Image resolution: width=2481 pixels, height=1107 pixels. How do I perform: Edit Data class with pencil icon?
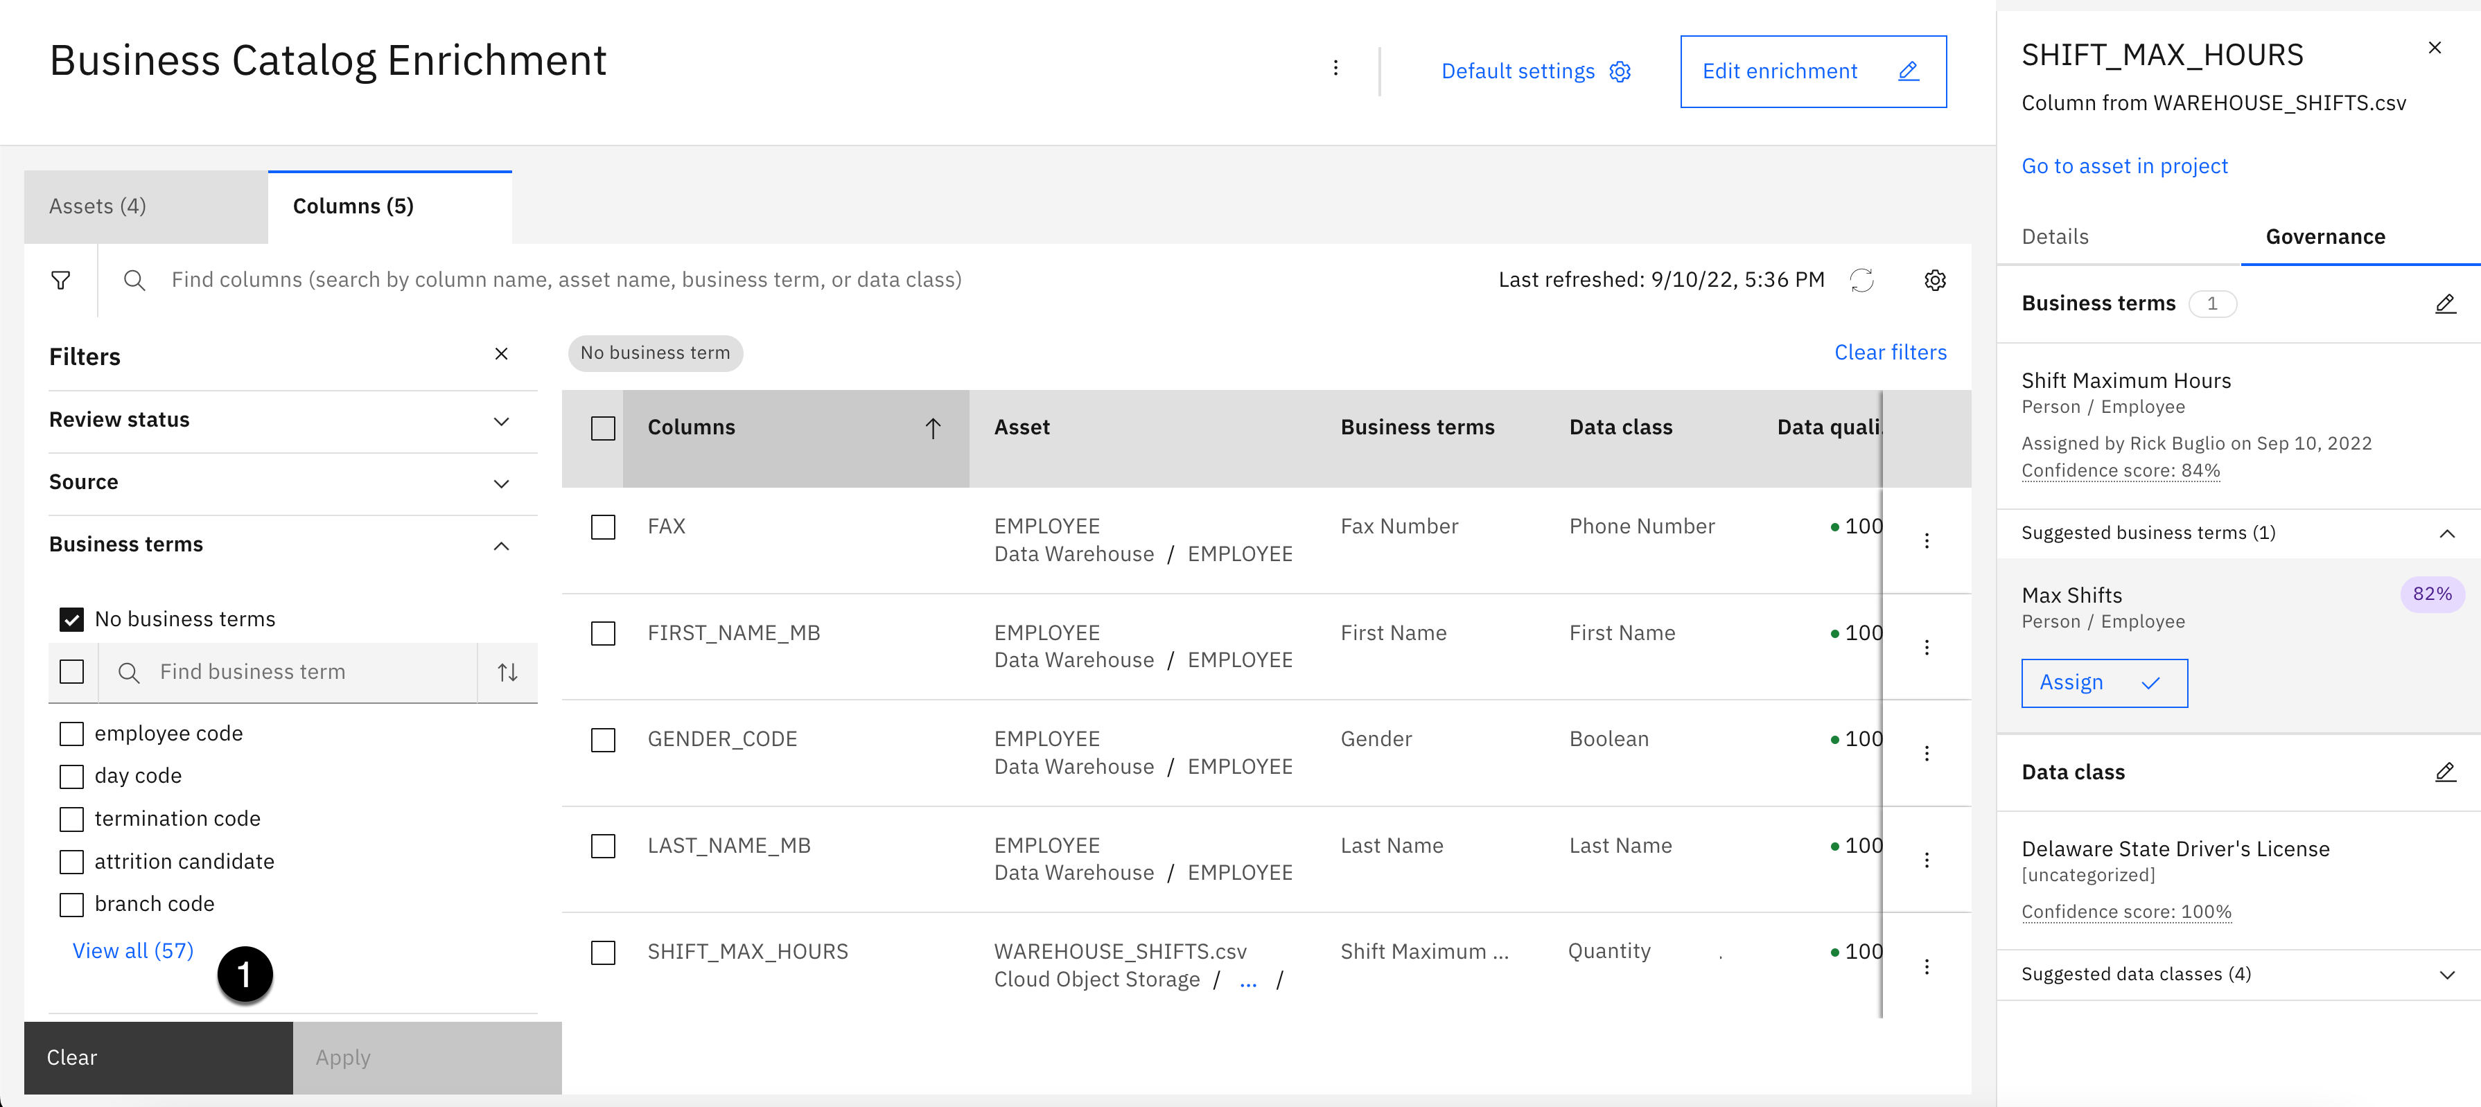[2444, 772]
